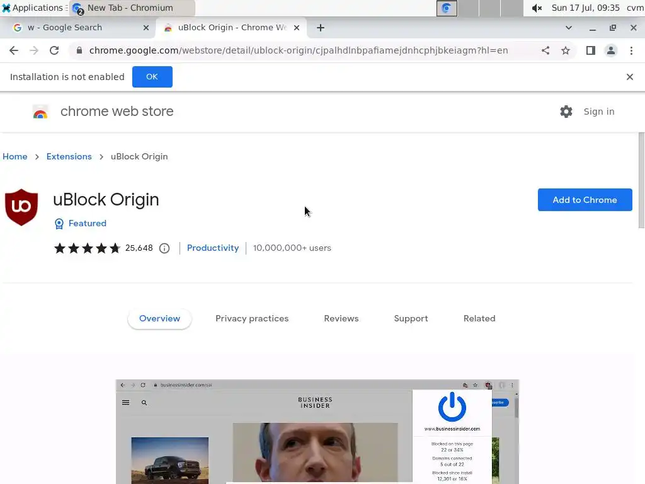
Task: Click the muted volume icon in system panel
Action: pos(537,8)
